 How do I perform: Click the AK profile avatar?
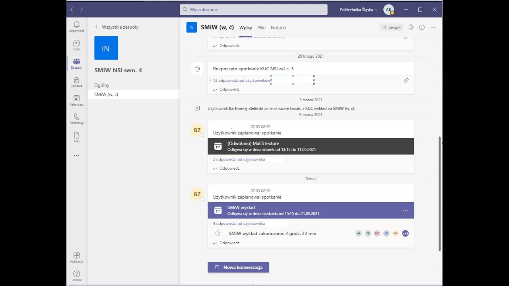pos(389,10)
